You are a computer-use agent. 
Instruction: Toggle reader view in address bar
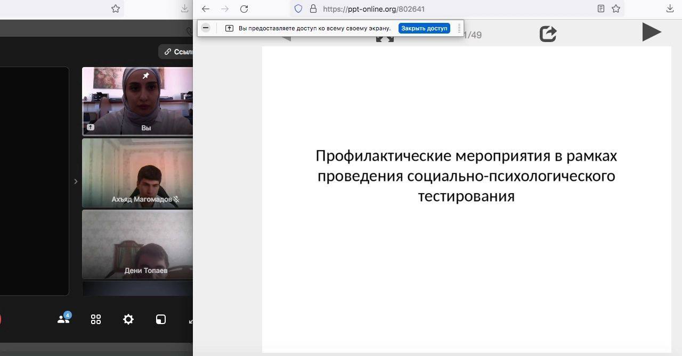coord(601,9)
